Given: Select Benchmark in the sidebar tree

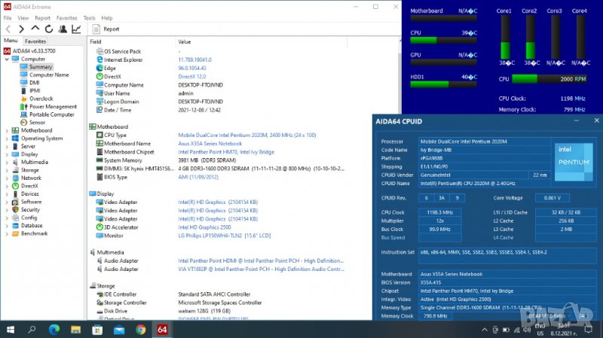Looking at the screenshot, I should pos(34,233).
